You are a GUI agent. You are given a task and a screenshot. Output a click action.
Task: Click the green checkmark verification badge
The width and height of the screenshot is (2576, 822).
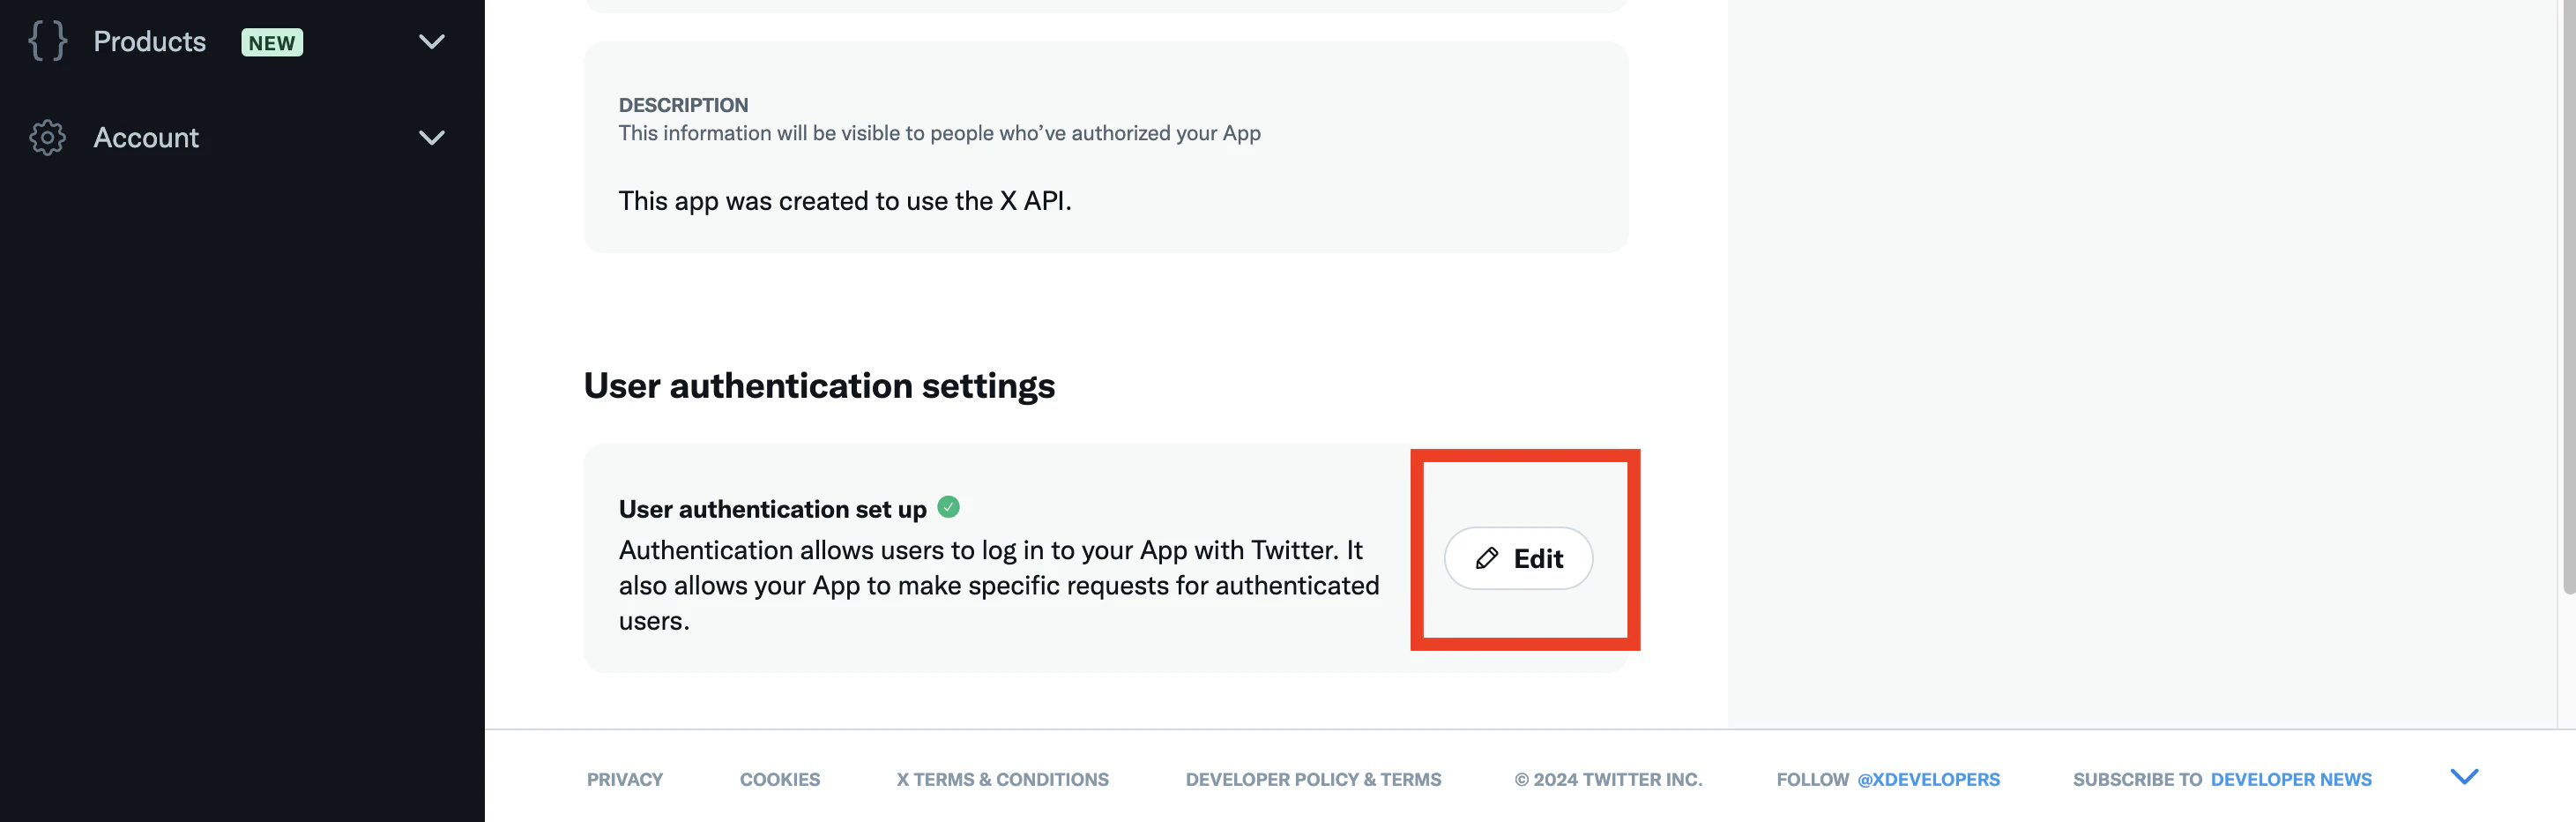(x=948, y=507)
